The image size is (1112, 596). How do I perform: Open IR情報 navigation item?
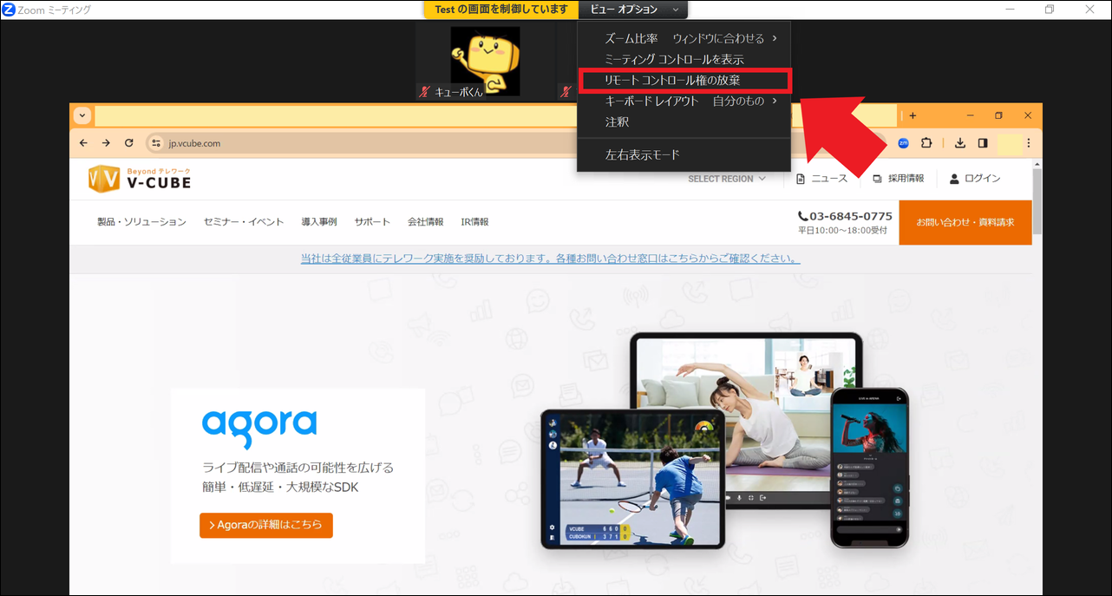pyautogui.click(x=474, y=222)
